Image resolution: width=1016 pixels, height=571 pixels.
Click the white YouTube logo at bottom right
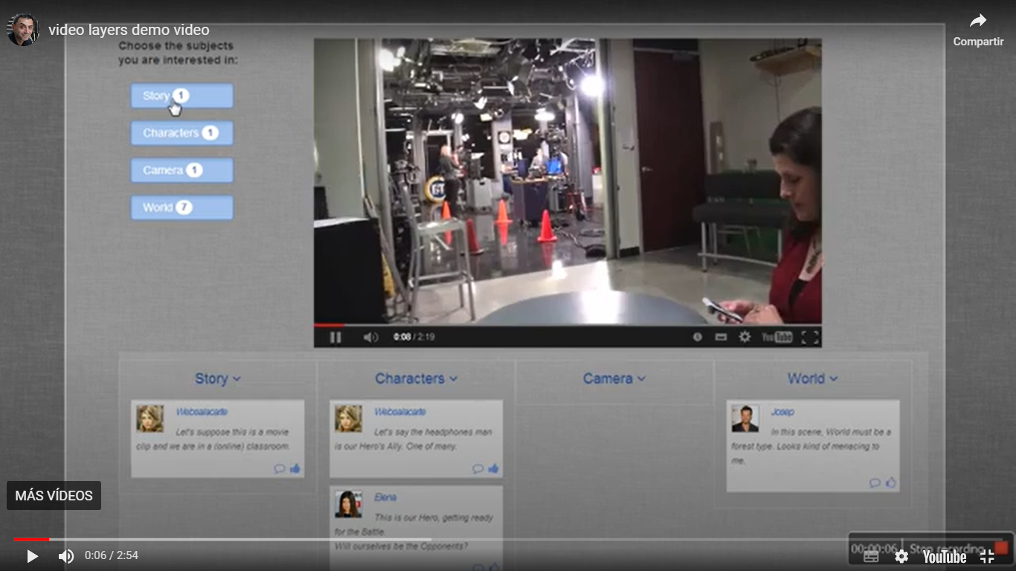point(945,557)
